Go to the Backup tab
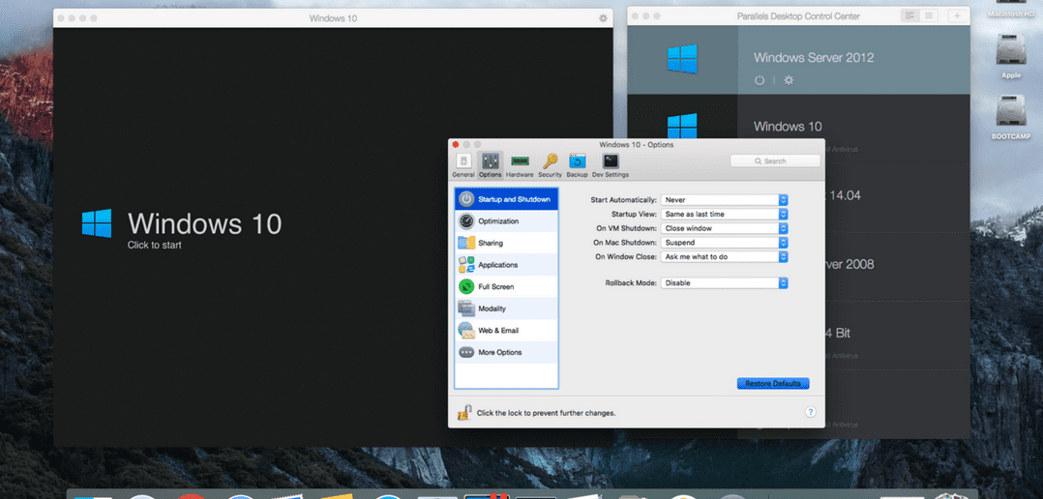This screenshot has width=1043, height=499. 577,164
